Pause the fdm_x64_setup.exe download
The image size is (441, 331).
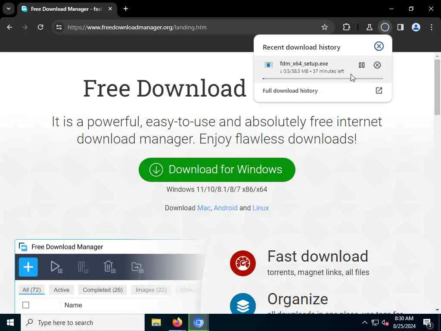point(362,66)
